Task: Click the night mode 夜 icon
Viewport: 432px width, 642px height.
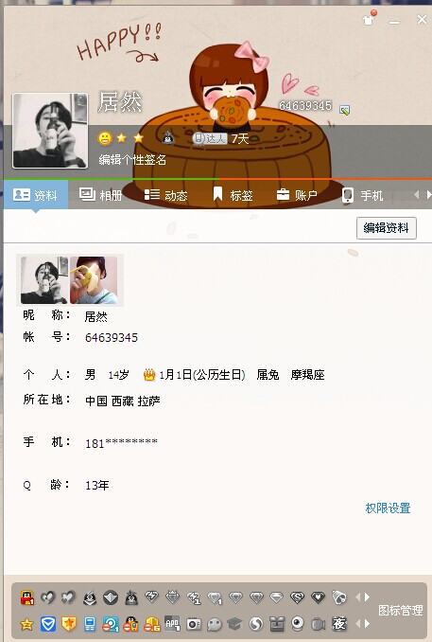Action: 339,624
